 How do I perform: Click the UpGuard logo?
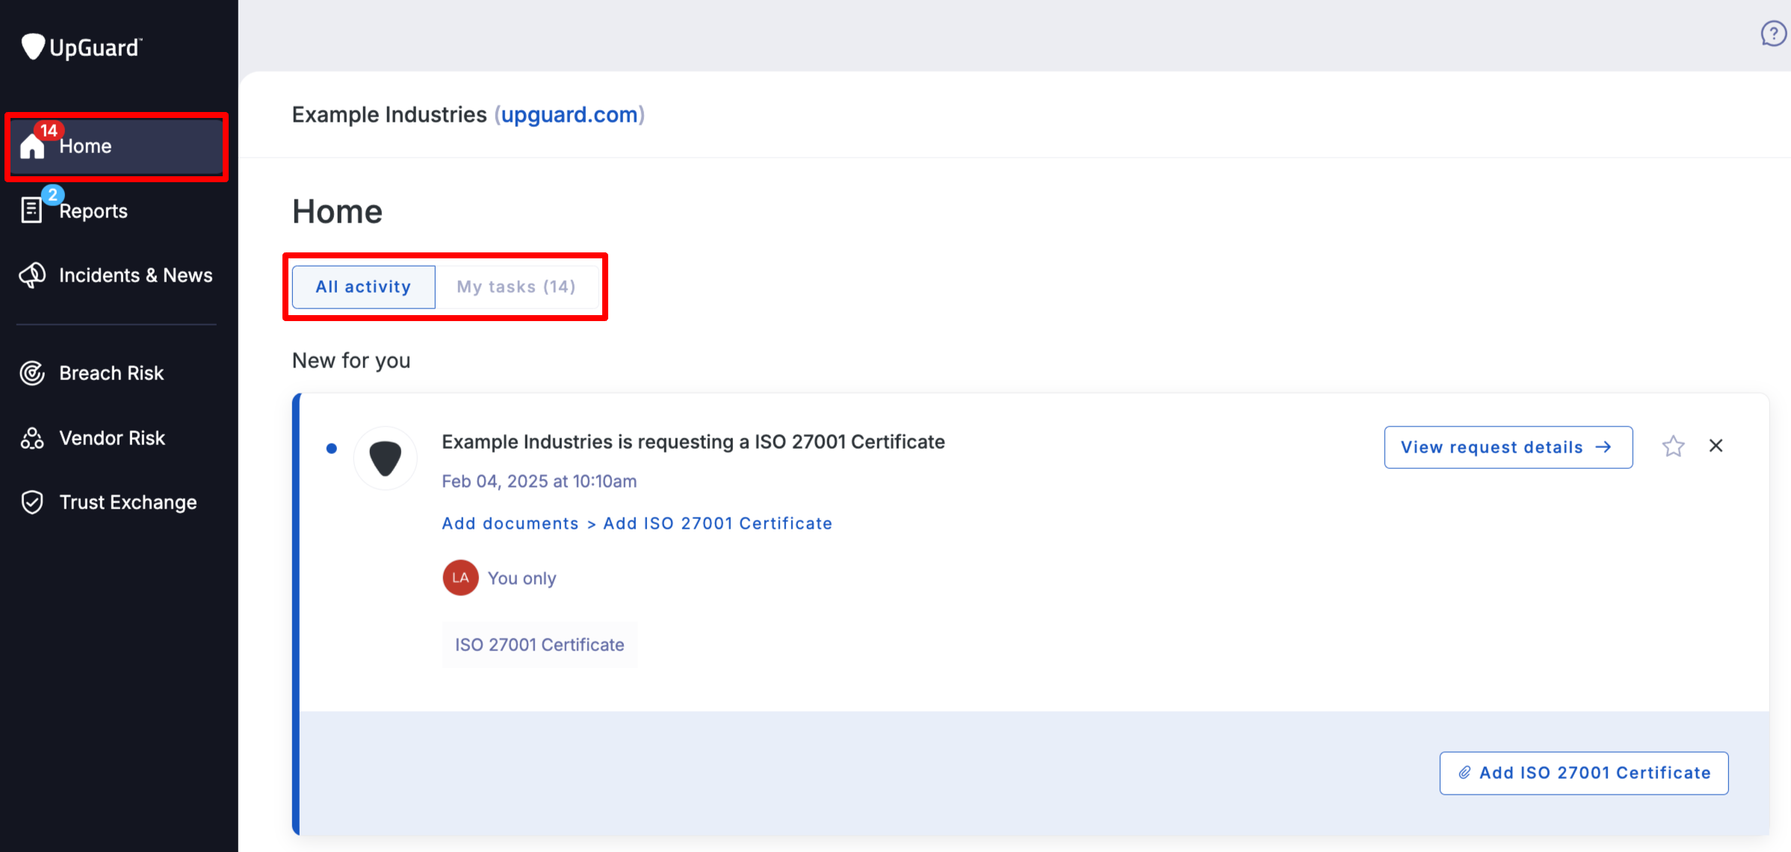[x=81, y=47]
